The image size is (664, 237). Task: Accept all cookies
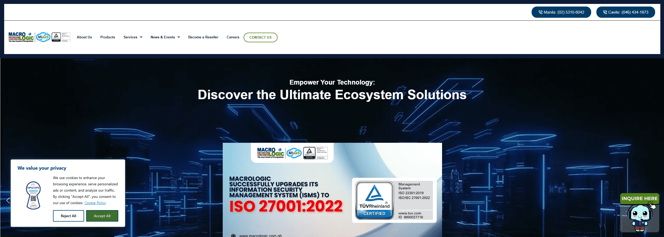point(102,216)
